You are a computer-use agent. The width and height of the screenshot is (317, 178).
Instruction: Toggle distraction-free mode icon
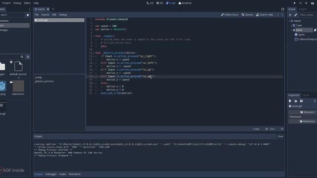[x=283, y=9]
